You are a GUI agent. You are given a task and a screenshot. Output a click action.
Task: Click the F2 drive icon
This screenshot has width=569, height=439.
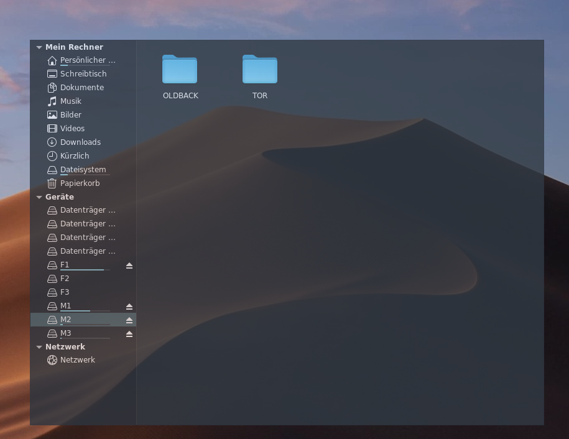tap(52, 279)
